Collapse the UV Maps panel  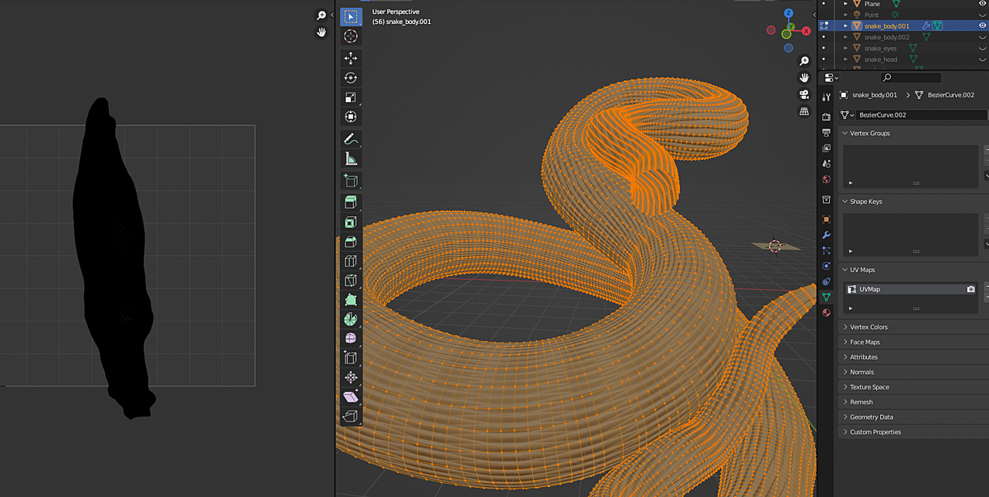[845, 270]
